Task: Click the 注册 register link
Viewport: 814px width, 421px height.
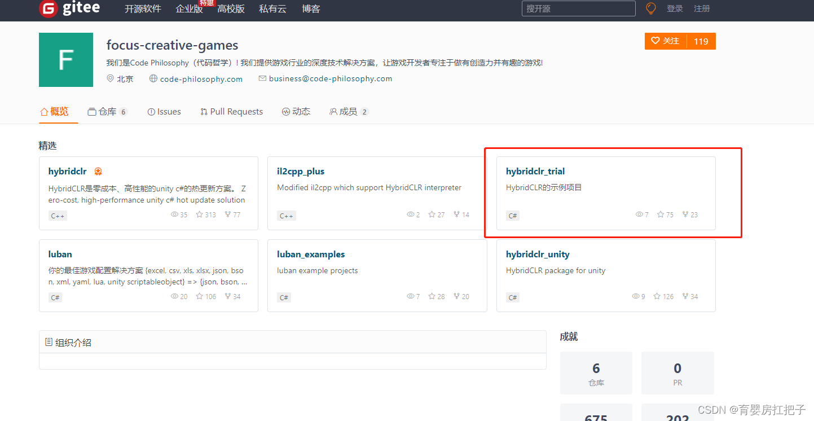Action: (x=702, y=8)
